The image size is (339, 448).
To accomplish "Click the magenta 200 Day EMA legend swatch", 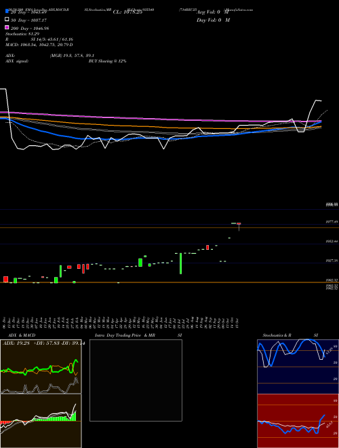I will click(7, 27).
